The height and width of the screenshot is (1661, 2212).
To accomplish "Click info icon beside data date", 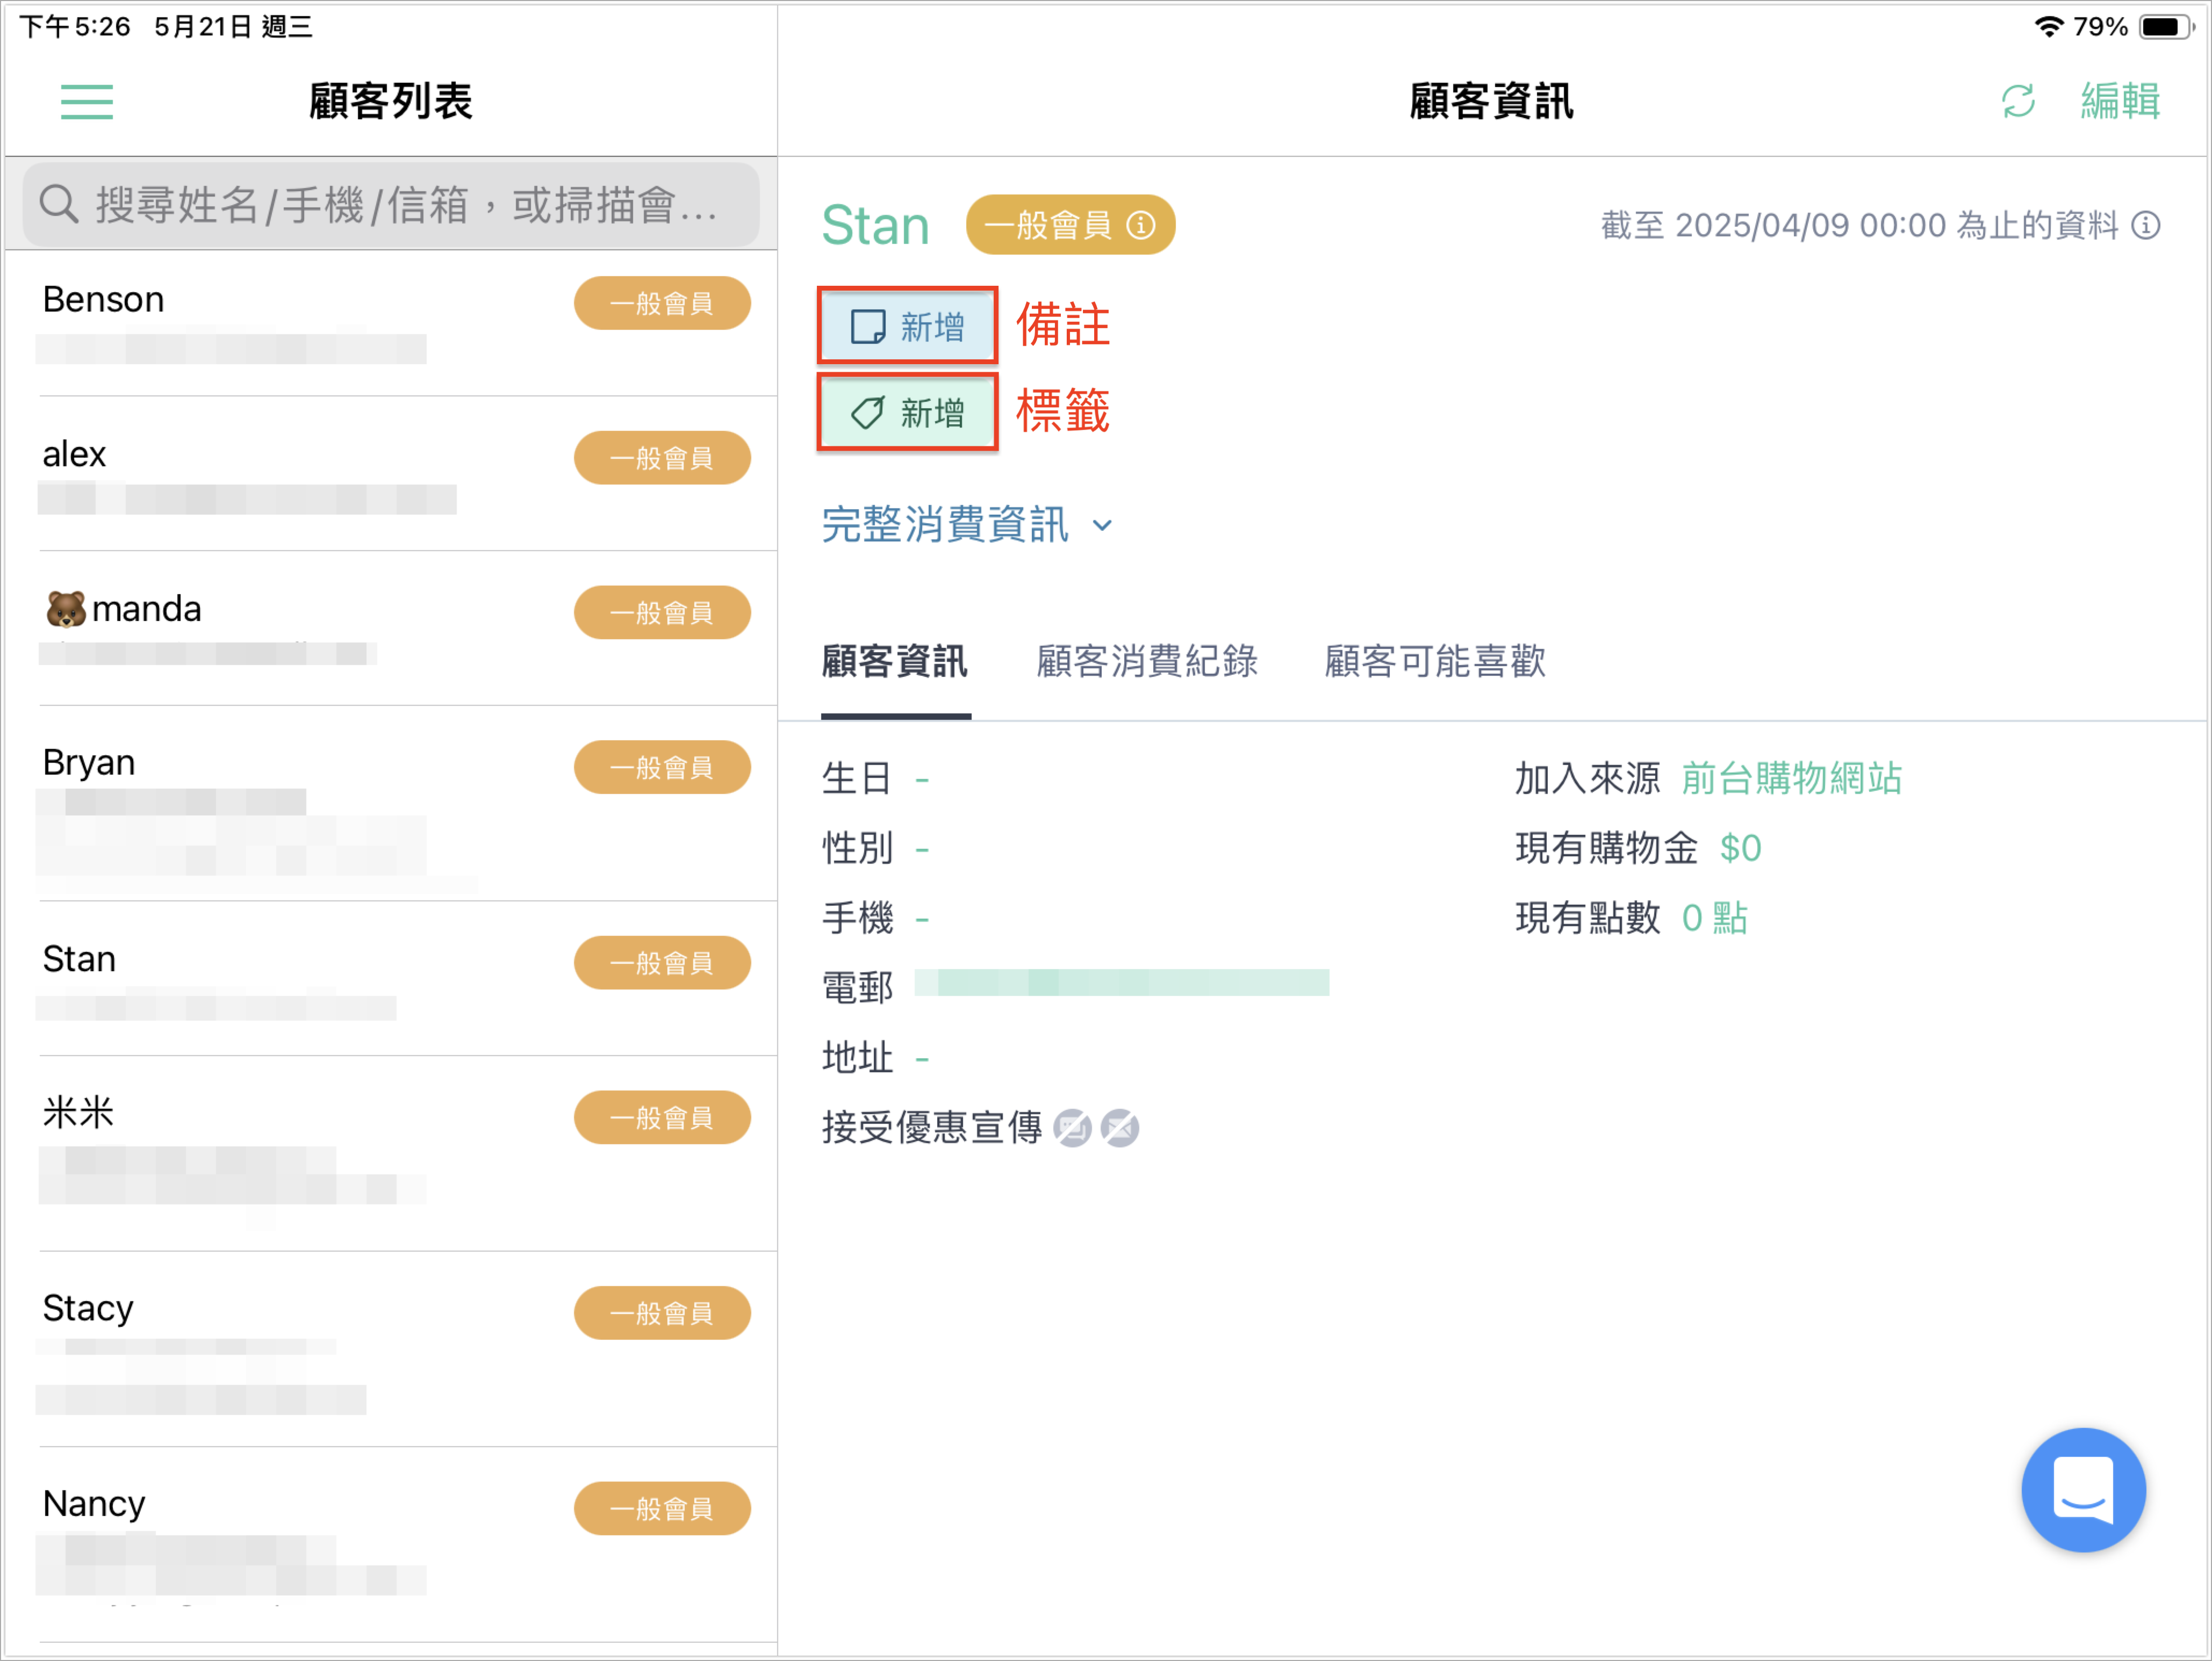I will click(2146, 226).
